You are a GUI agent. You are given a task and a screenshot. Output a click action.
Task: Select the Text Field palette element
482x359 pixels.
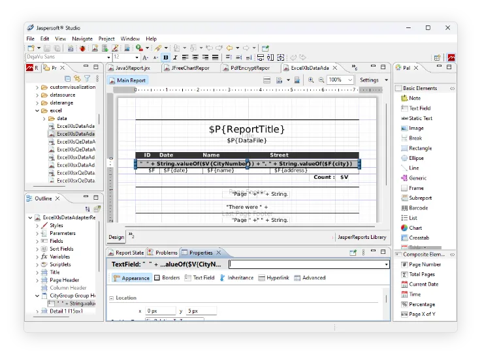pos(419,108)
